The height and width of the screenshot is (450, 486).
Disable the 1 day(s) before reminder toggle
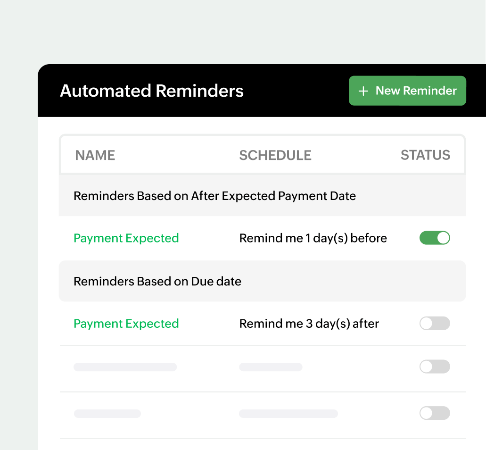(x=435, y=238)
